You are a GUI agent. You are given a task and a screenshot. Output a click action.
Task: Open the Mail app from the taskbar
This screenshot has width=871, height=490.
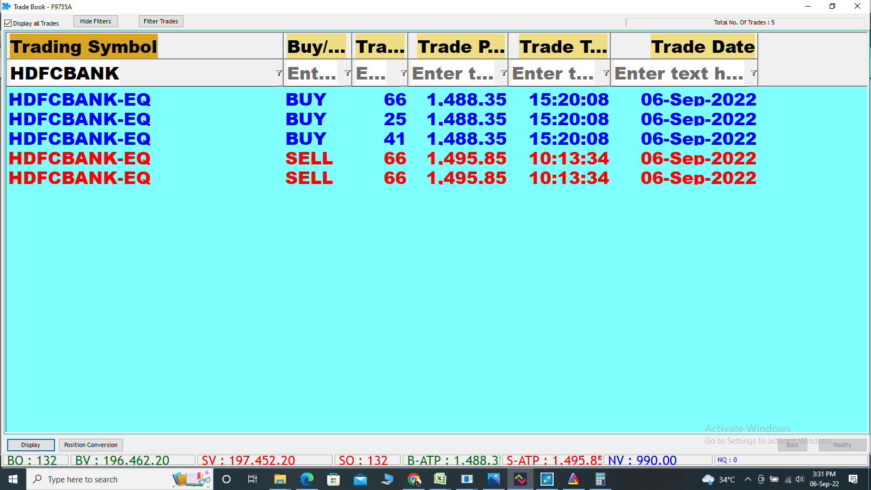point(360,479)
